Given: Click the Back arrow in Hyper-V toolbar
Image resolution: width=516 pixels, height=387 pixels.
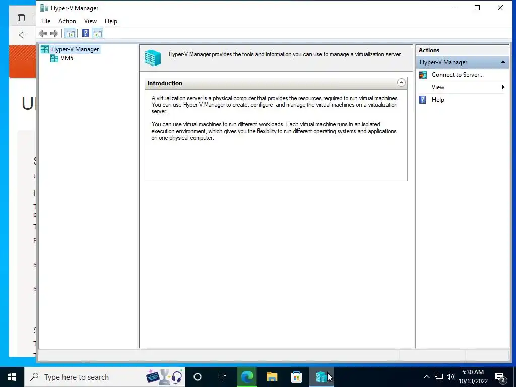Looking at the screenshot, I should point(43,34).
